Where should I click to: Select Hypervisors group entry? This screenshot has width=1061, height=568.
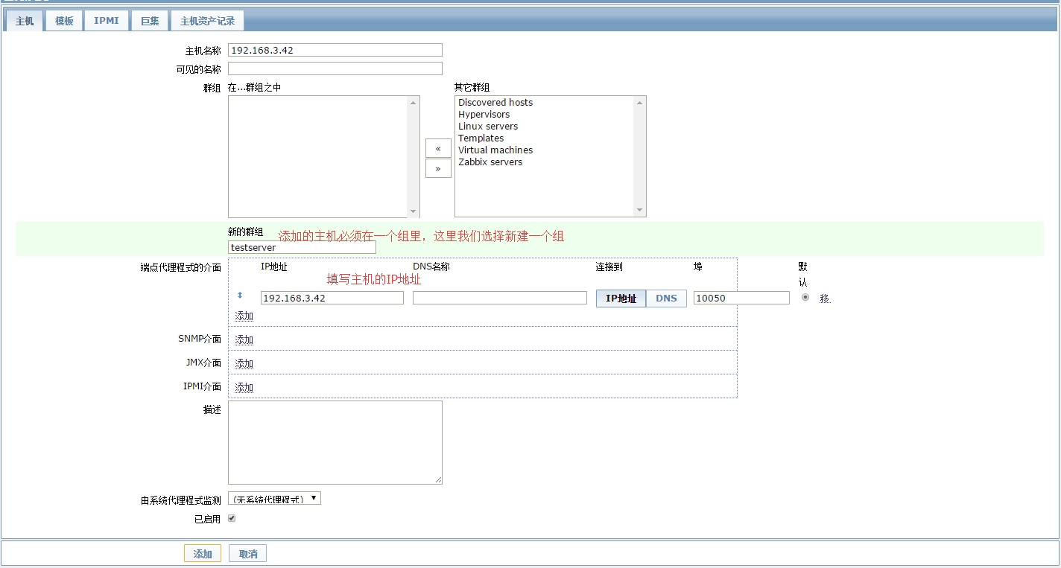[484, 115]
